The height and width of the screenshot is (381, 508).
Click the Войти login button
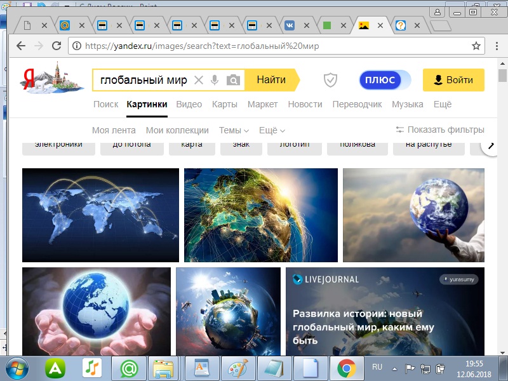click(x=453, y=80)
